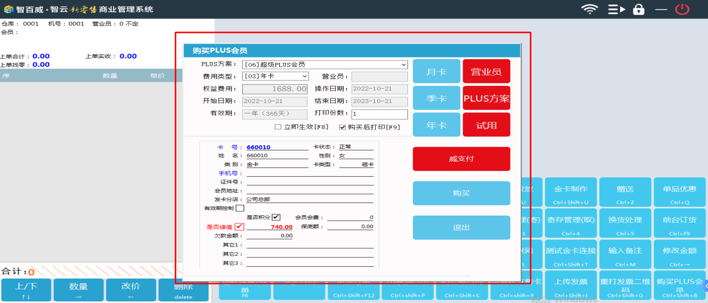This screenshot has width=708, height=303.
Task: Toggle the 有效期控制 checkbox
Action: coord(240,208)
